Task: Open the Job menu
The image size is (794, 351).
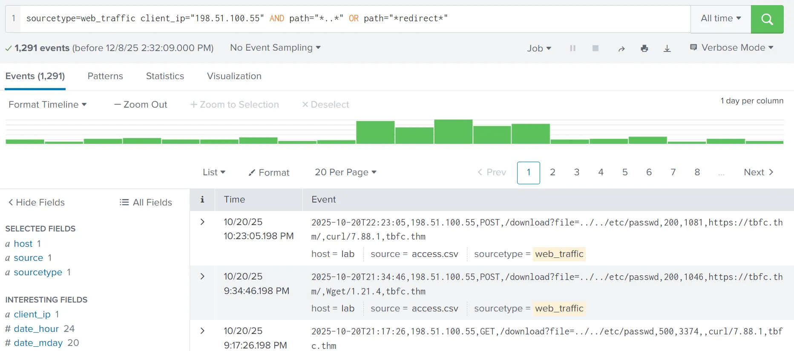Action: pos(539,49)
